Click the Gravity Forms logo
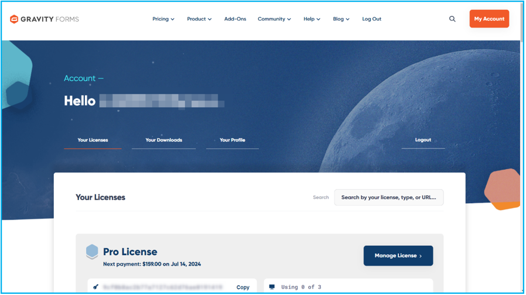This screenshot has height=295, width=526. [x=45, y=19]
